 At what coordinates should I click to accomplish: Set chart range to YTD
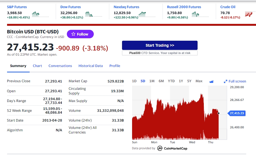[x=171, y=81]
